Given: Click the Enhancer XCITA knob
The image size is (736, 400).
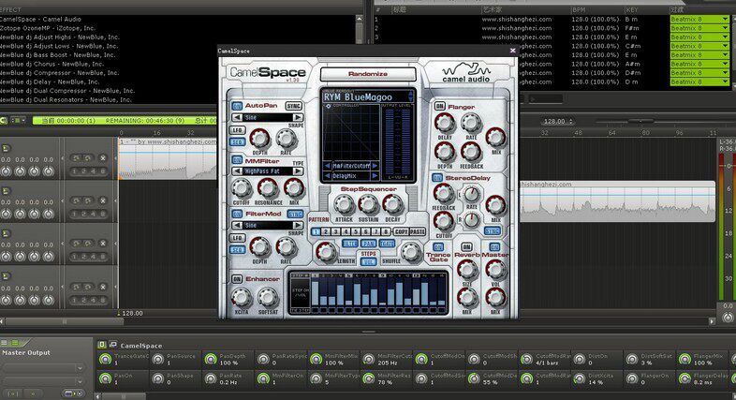Looking at the screenshot, I should [242, 298].
